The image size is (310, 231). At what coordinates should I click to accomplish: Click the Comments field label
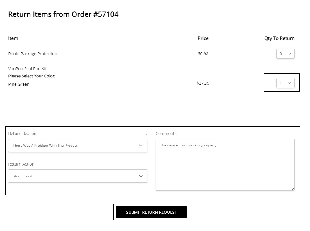pyautogui.click(x=166, y=134)
